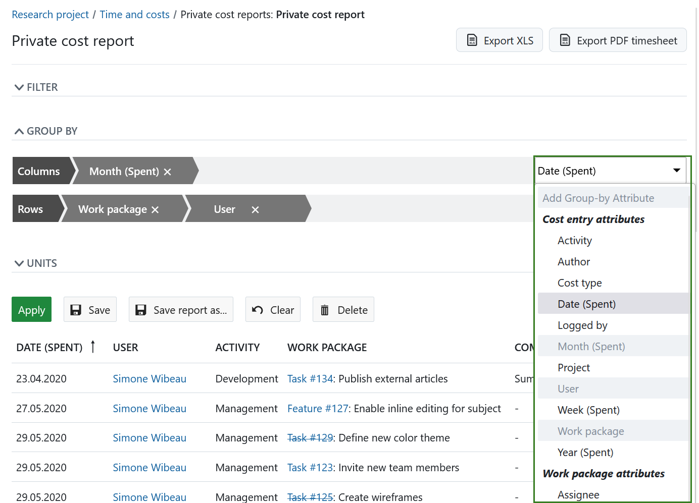Open the Date (Spent) group-by dropdown

click(610, 171)
